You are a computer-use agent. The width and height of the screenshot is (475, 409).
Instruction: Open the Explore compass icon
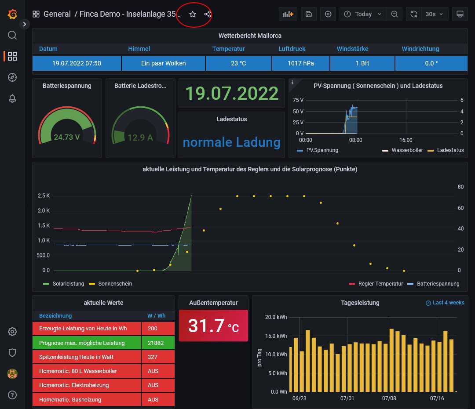tap(12, 77)
